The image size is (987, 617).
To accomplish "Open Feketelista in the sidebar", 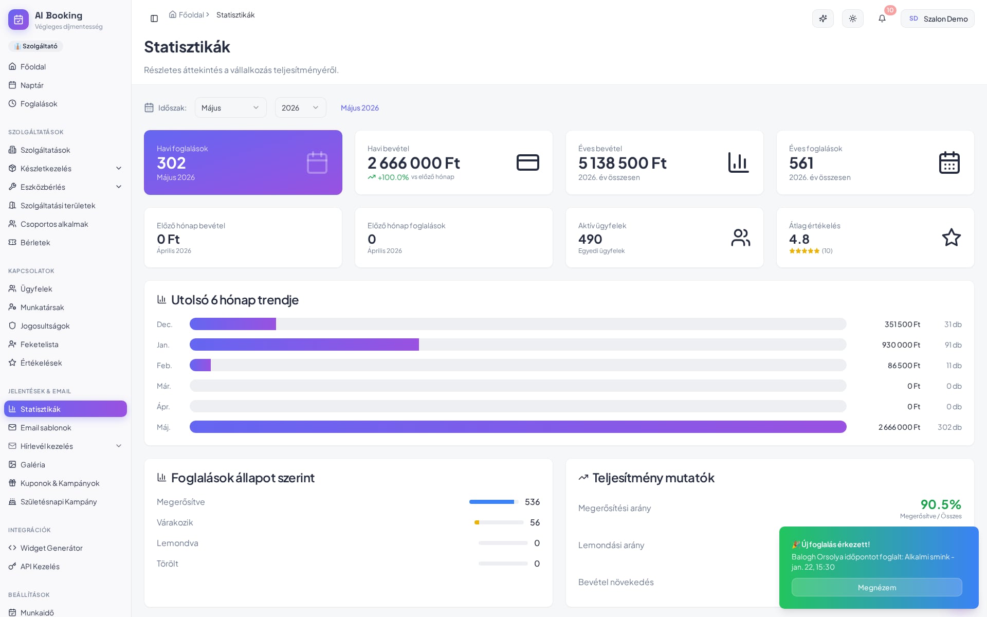I will click(x=65, y=344).
